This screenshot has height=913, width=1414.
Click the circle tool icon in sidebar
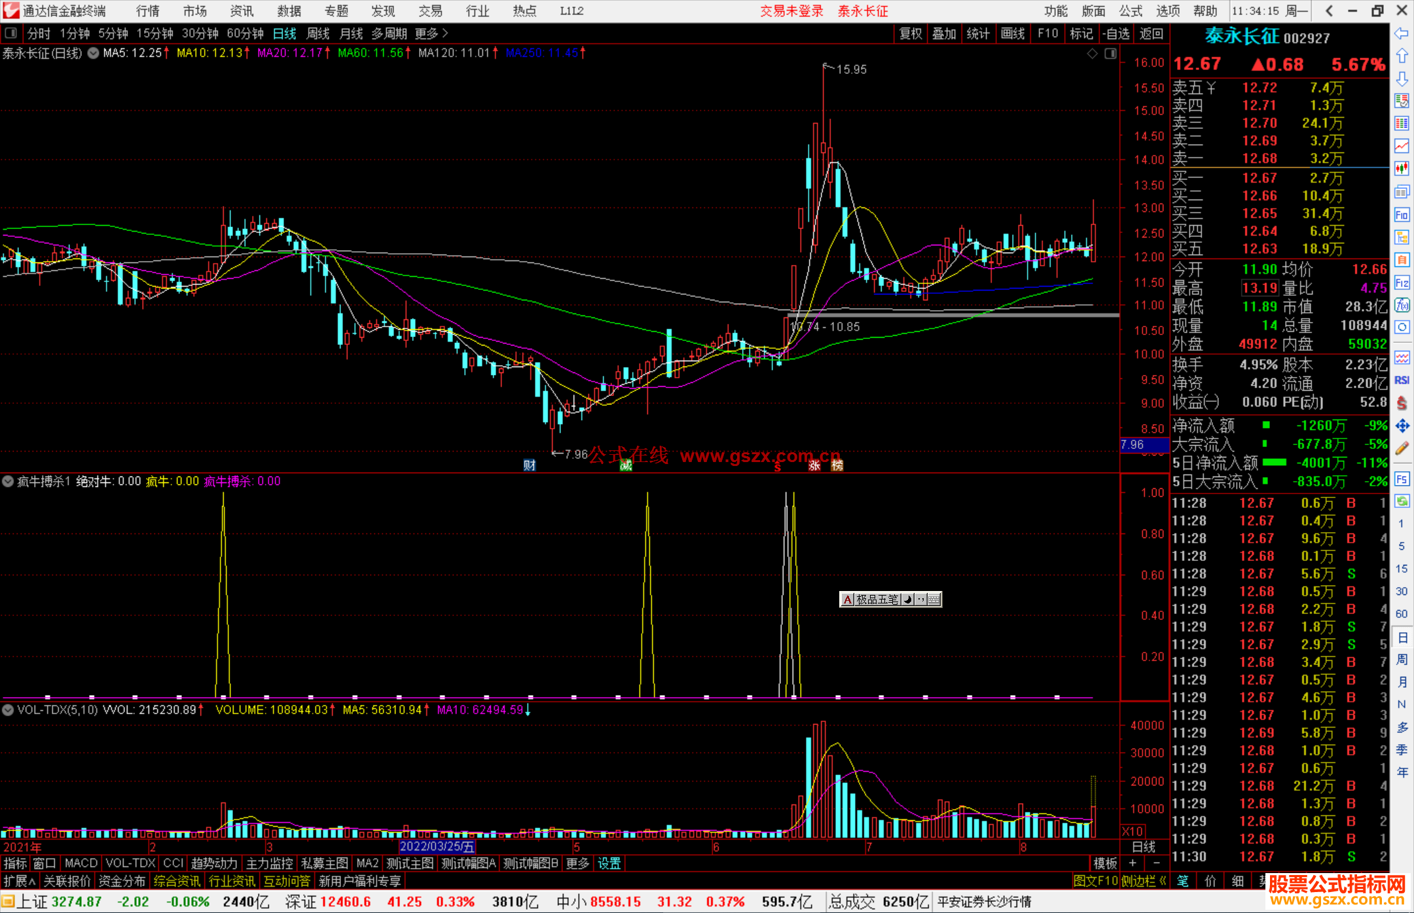pyautogui.click(x=1402, y=327)
